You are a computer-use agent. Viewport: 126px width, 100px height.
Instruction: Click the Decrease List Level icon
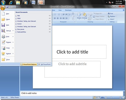63,15
